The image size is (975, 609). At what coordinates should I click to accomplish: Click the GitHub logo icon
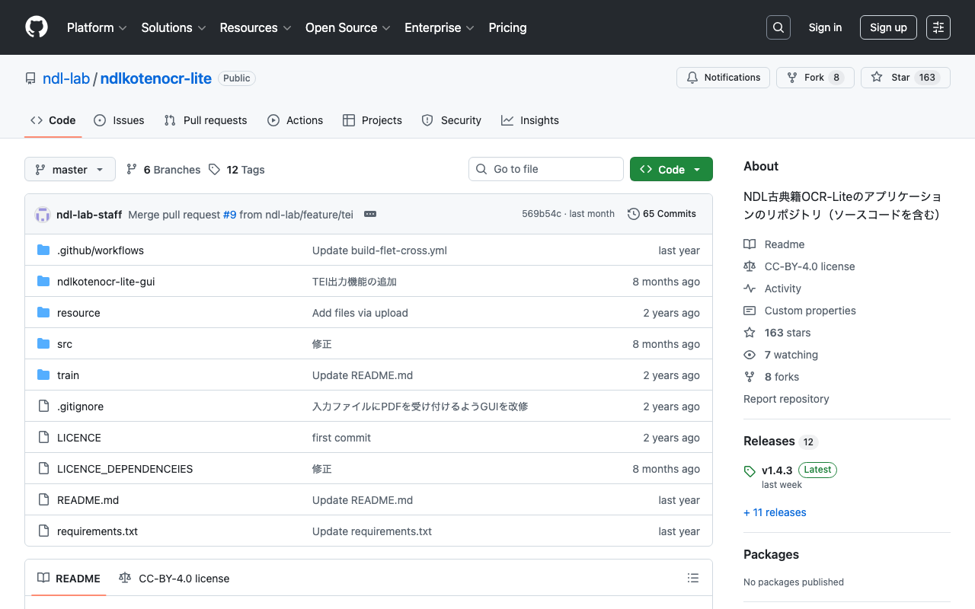pyautogui.click(x=36, y=27)
